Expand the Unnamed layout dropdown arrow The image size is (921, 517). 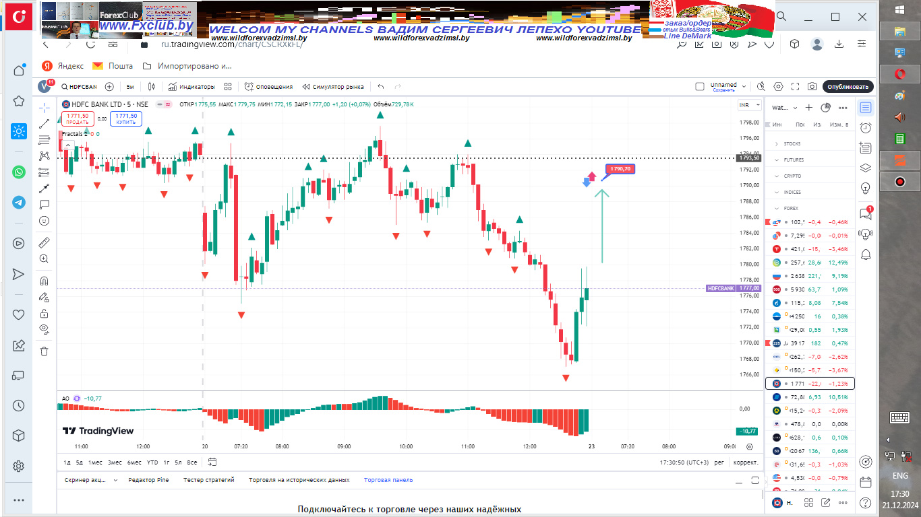pyautogui.click(x=744, y=87)
